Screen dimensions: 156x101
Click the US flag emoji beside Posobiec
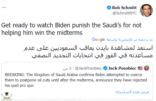click(140, 68)
